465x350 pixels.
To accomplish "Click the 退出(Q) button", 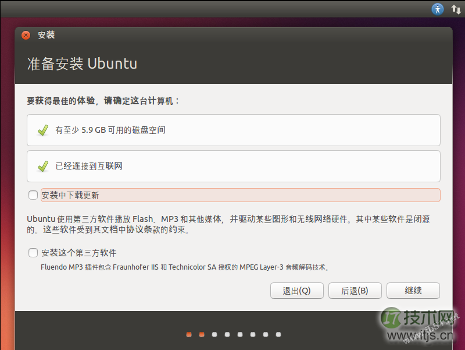I will pyautogui.click(x=296, y=291).
